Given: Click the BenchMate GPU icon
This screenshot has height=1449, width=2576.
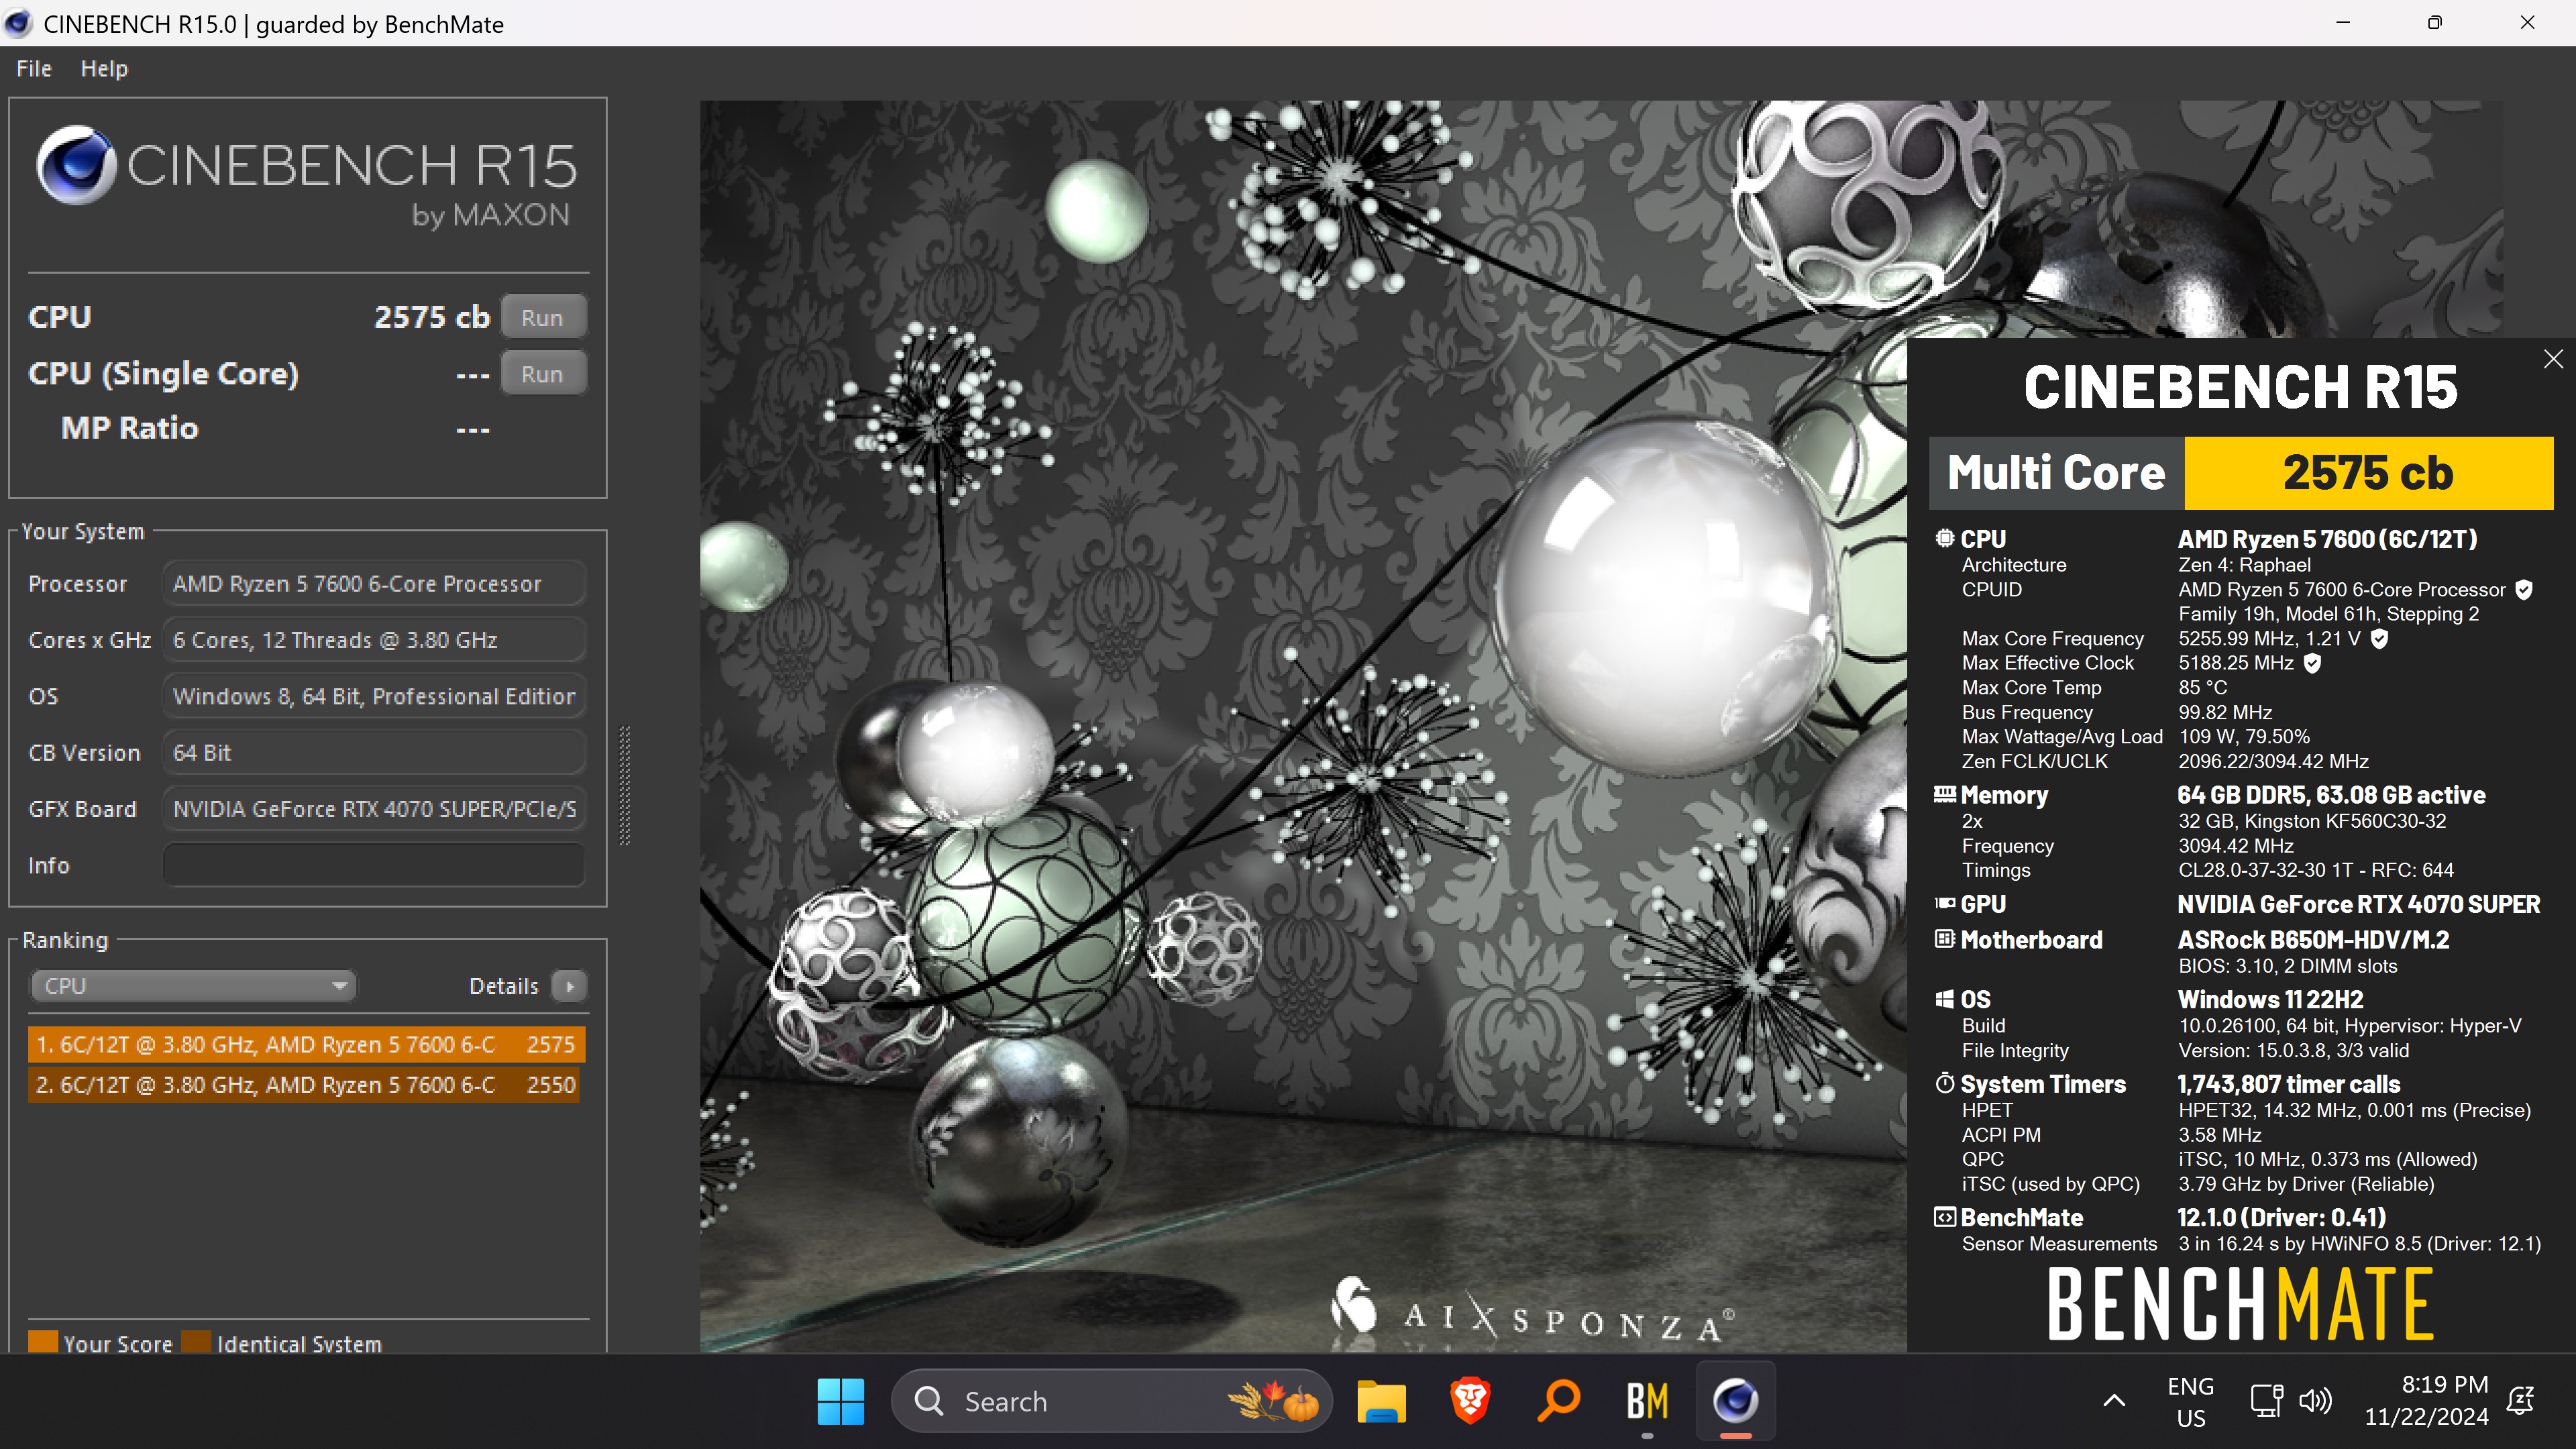Looking at the screenshot, I should 1944,904.
